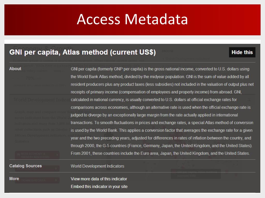Click the faded BROWSE sidebar heading
This screenshot has height=198, width=265.
(x=167, y=51)
